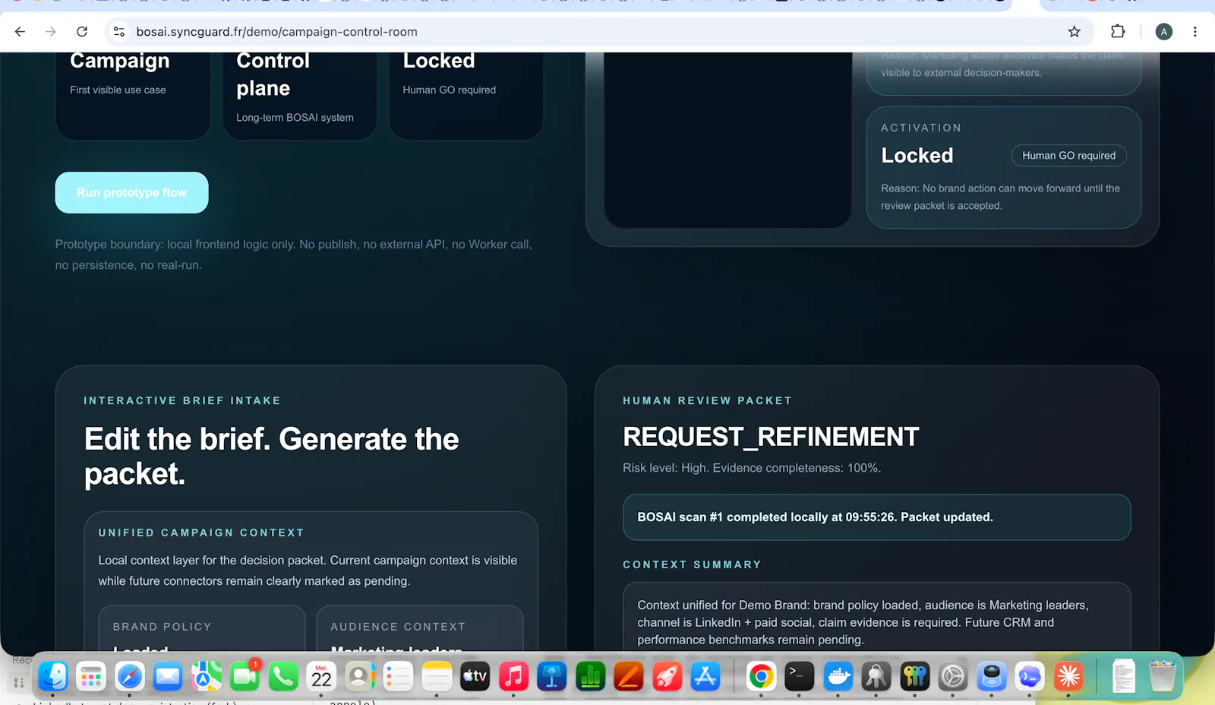Focus the address bar showing bosai.syncguard.fr
The image size is (1215, 705).
(x=592, y=32)
